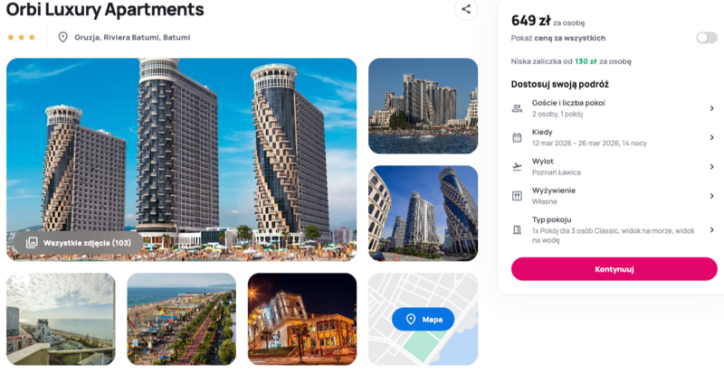
Task: Expand the Kiedy dates chevron
Action: (x=711, y=137)
